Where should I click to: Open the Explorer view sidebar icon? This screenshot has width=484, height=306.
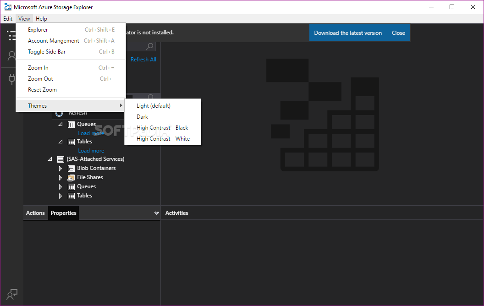tap(11, 35)
